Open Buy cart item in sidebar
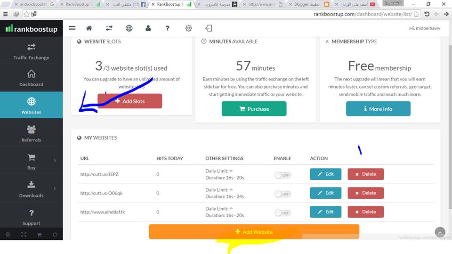 click(32, 162)
